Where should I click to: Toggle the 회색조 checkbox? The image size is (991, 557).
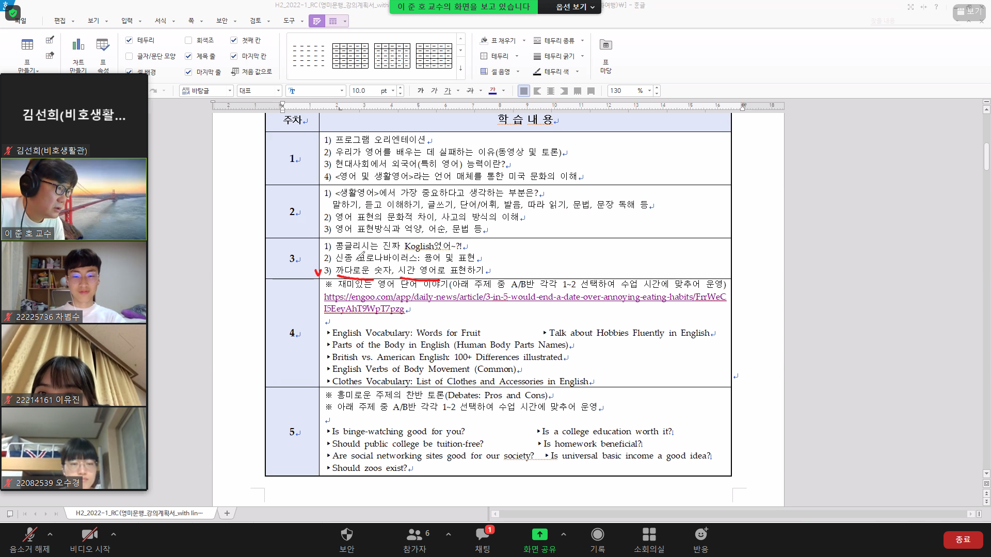(x=188, y=40)
